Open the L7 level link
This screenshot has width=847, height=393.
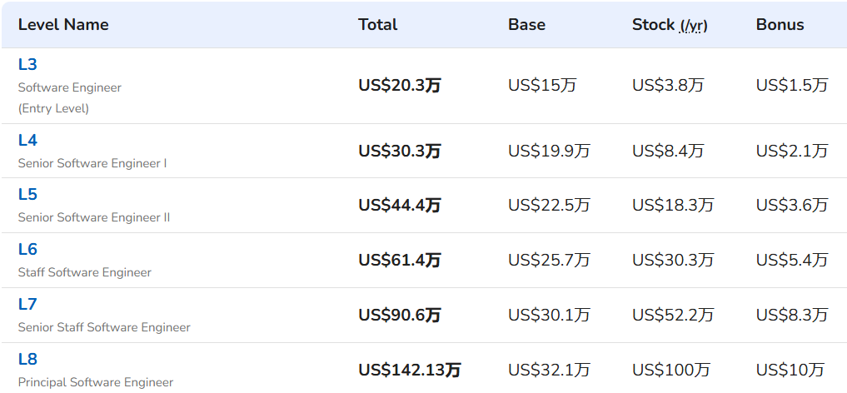pyautogui.click(x=27, y=305)
